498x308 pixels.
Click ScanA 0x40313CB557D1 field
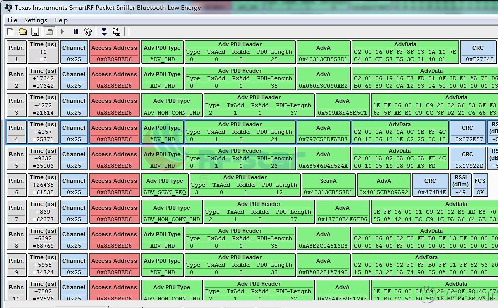tap(328, 185)
